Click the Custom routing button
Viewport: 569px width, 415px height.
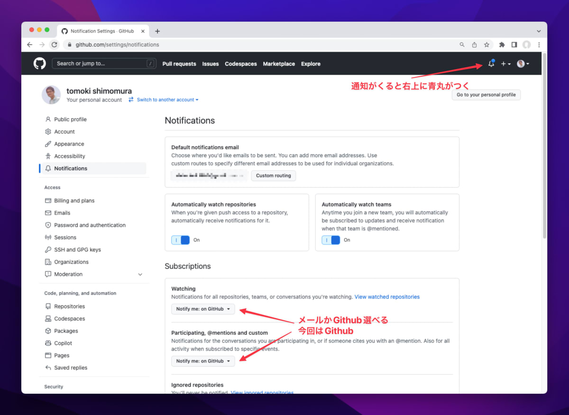pos(274,176)
